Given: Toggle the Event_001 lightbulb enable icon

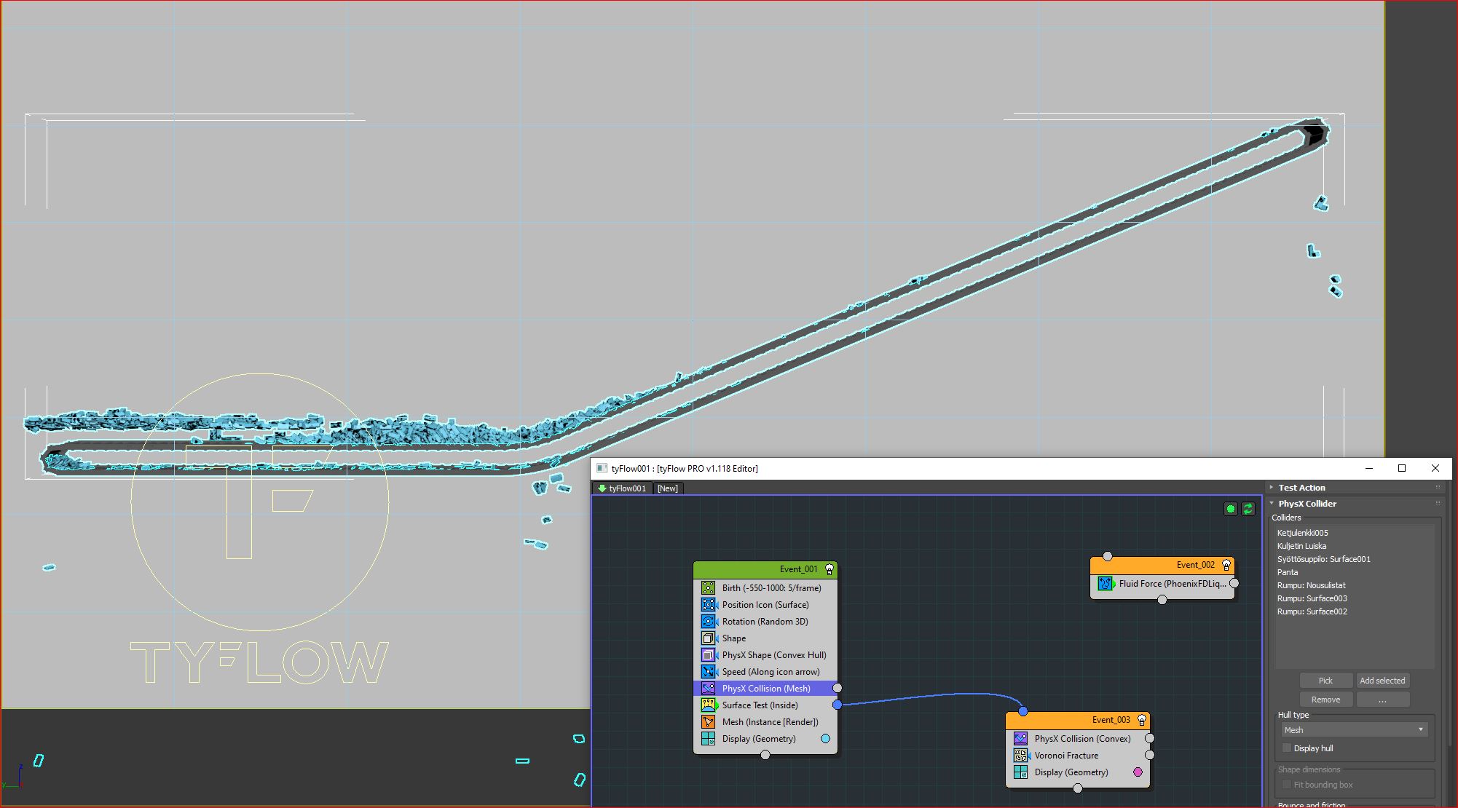Looking at the screenshot, I should (829, 569).
